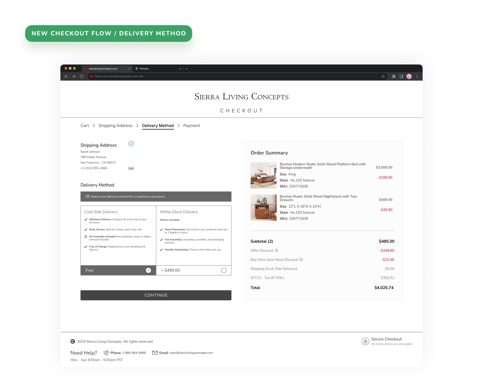This screenshot has width=483, height=392.
Task: Open the browser profile avatar
Action: (x=409, y=76)
